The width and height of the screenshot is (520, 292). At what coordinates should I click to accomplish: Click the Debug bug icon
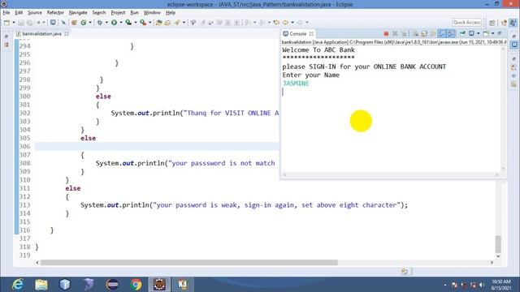tap(99, 23)
